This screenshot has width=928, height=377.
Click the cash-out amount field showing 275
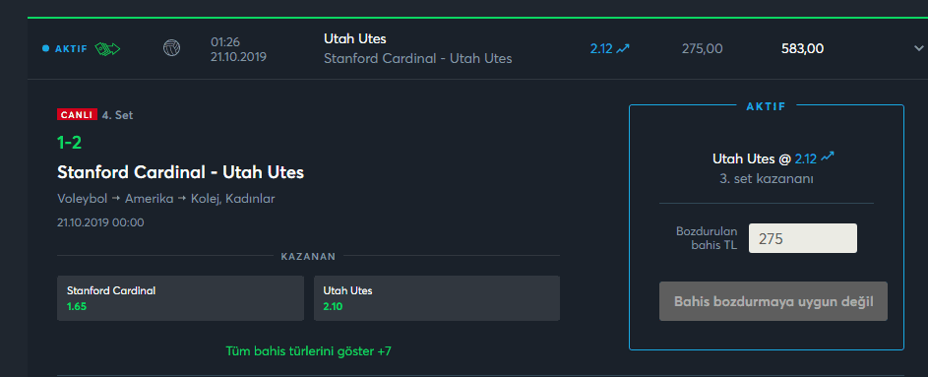click(803, 238)
